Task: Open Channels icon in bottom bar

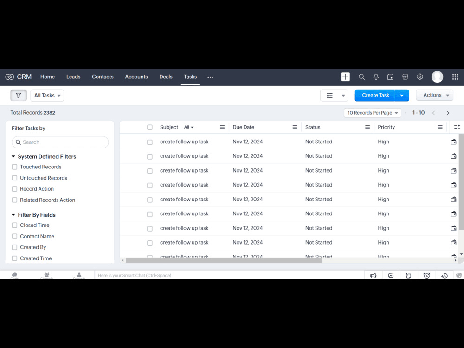Action: point(46,275)
